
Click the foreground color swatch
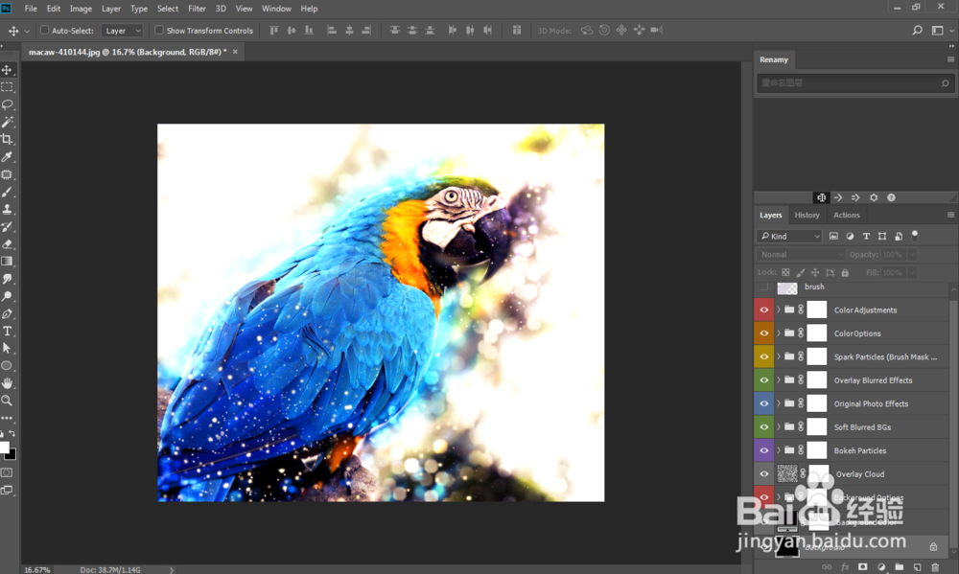coord(4,448)
